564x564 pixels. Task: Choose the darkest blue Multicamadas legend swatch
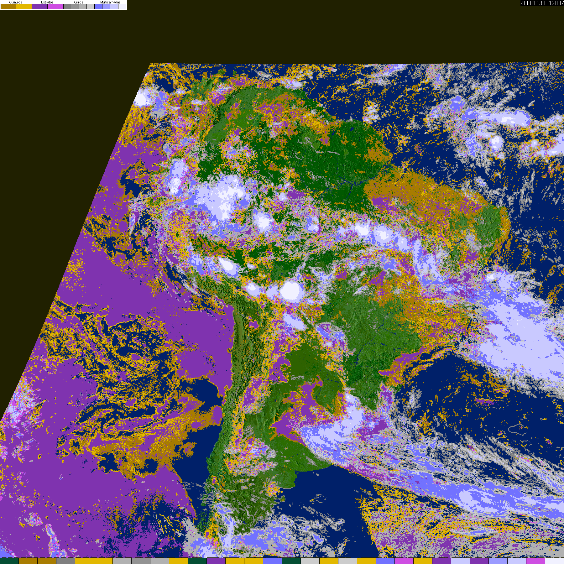tap(99, 6)
